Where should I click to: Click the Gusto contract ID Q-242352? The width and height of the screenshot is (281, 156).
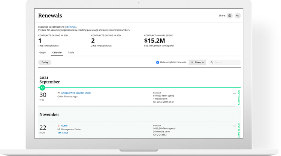160,135
